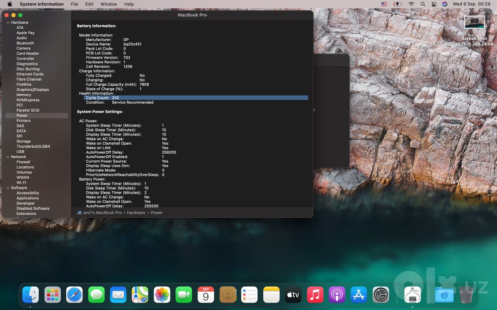Open the System Information menu
This screenshot has height=310, width=497.
coord(42,4)
